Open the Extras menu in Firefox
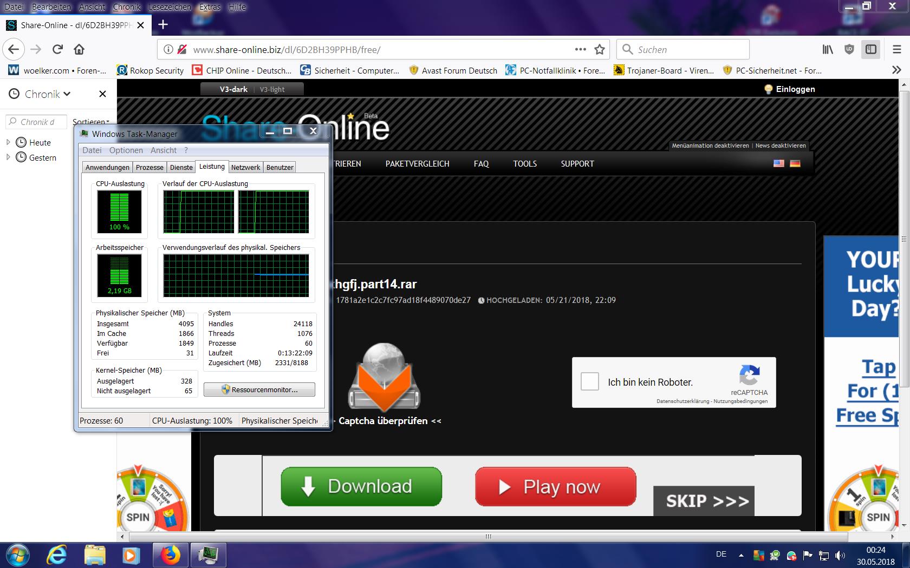The height and width of the screenshot is (568, 910). pyautogui.click(x=210, y=7)
